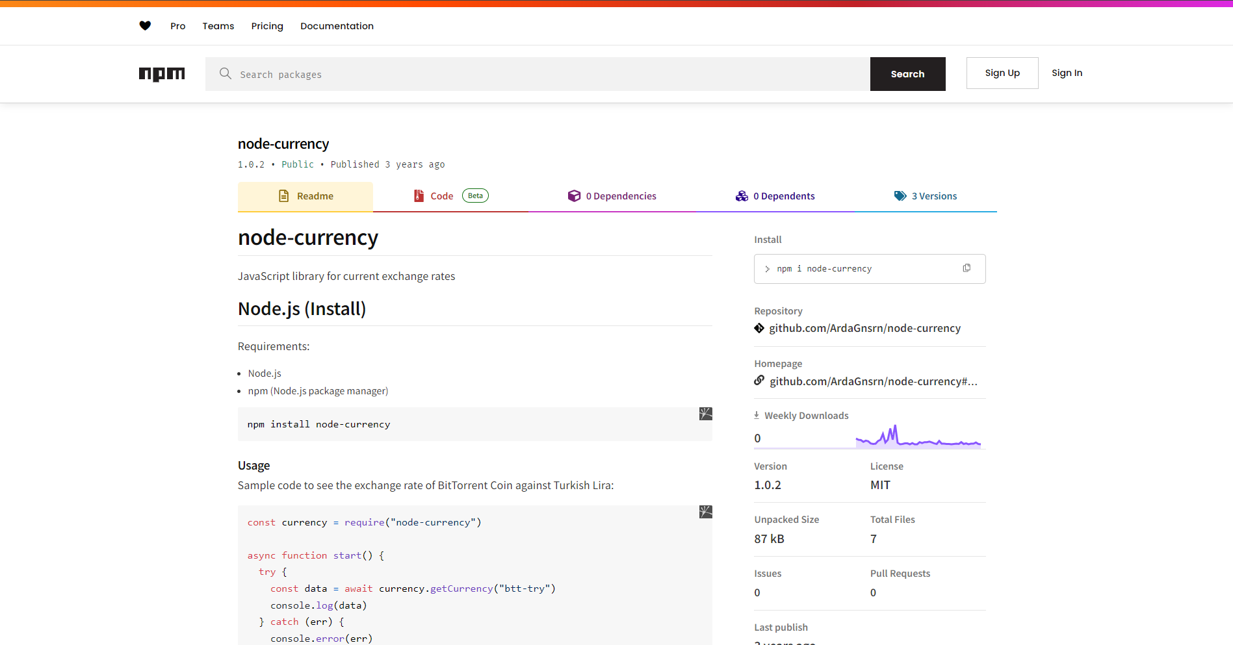The width and height of the screenshot is (1233, 645).
Task: Click the 'Public' label under package name
Action: (298, 164)
